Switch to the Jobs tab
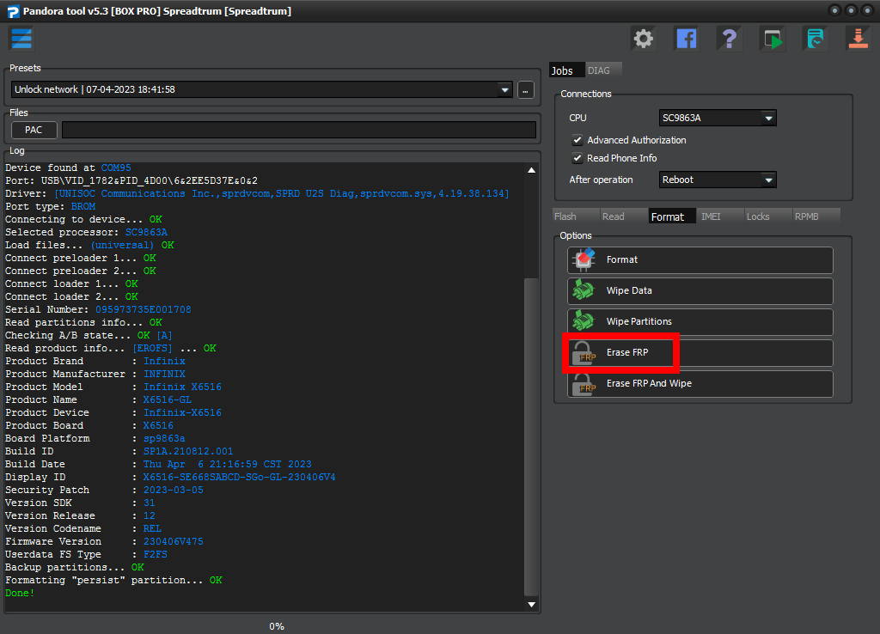This screenshot has width=880, height=634. (566, 70)
